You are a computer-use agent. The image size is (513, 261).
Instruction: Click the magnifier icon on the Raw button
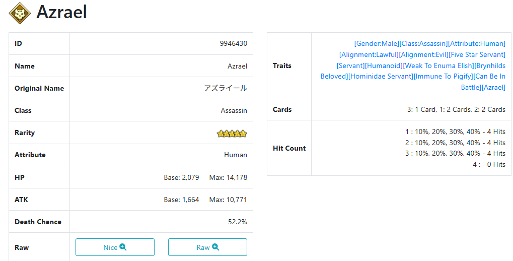tap(215, 247)
